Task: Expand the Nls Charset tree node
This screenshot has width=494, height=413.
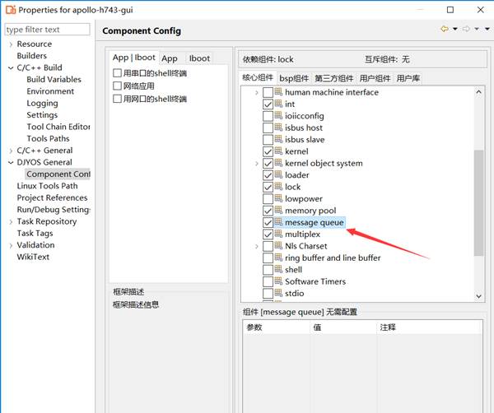Action: click(x=257, y=246)
